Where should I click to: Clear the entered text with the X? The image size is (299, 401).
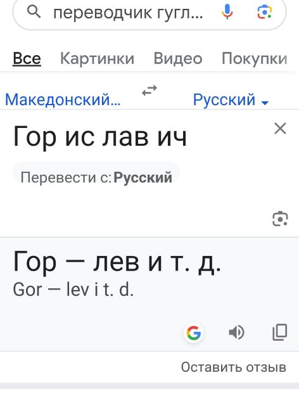point(281,129)
